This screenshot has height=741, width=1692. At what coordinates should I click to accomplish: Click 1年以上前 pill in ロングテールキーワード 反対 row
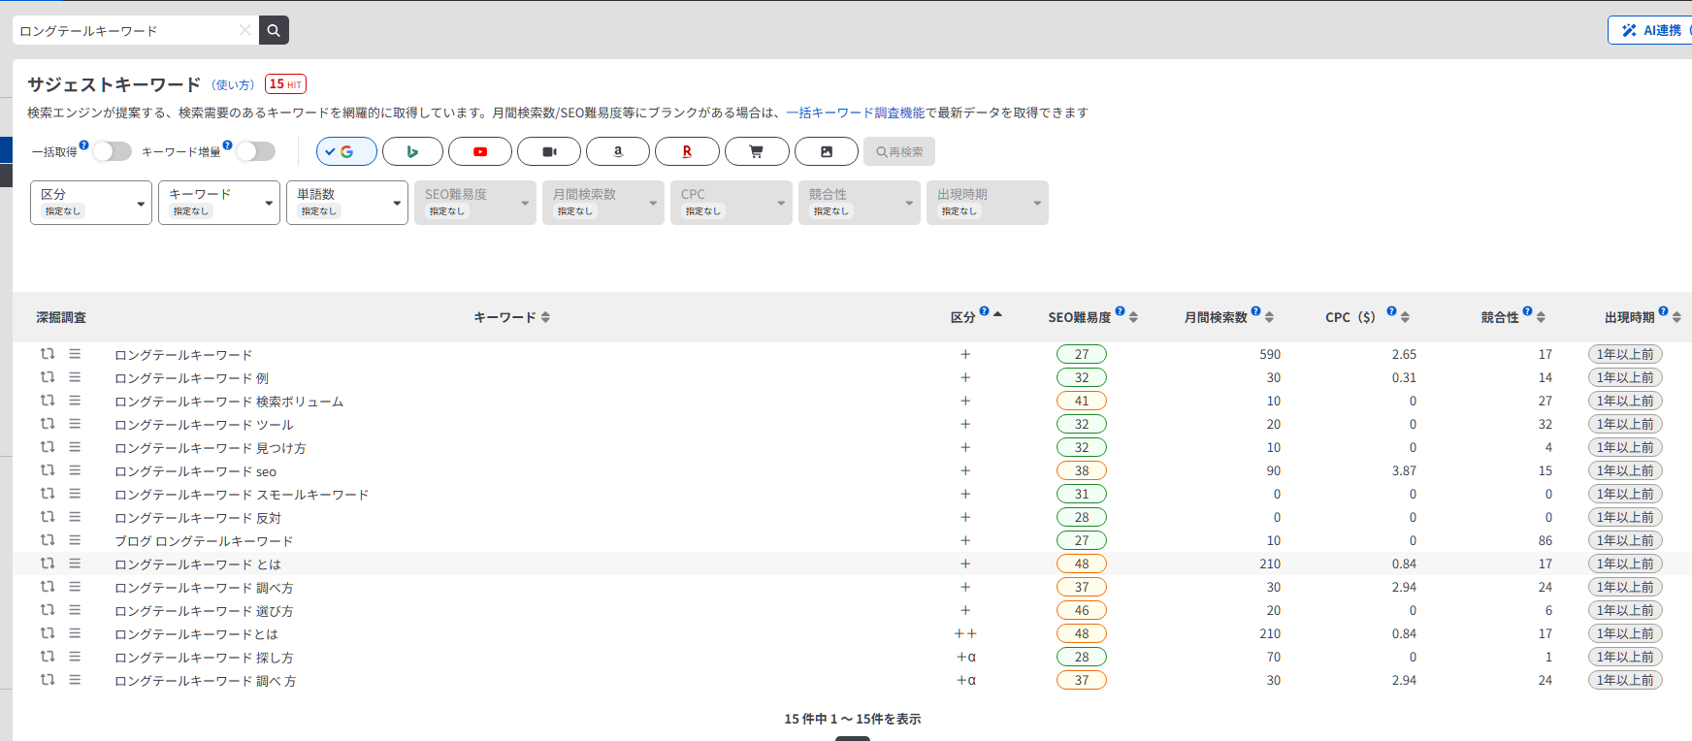1625,517
